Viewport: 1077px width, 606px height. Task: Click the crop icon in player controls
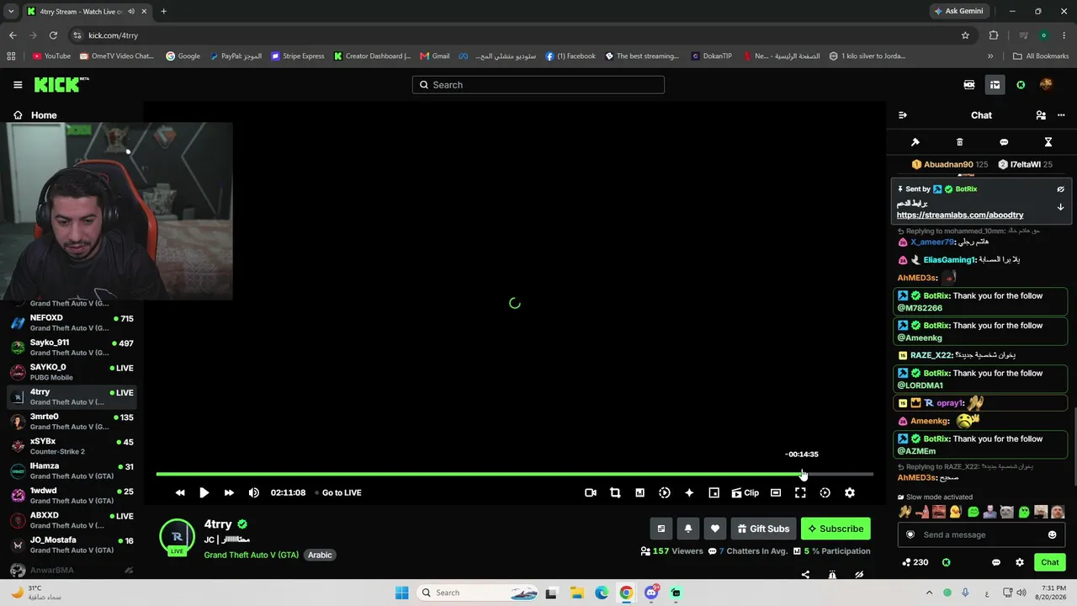[x=615, y=492]
